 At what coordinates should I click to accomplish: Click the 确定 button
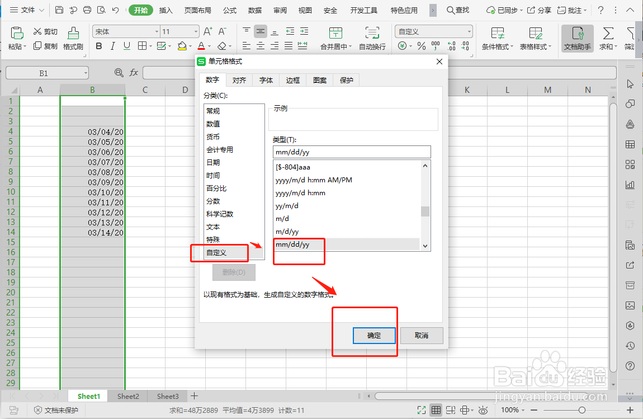(373, 336)
